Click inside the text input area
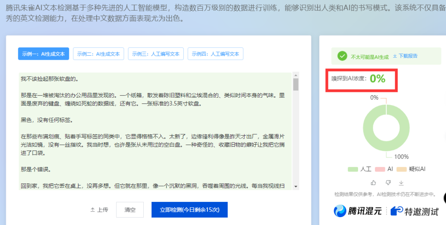 tap(156, 131)
